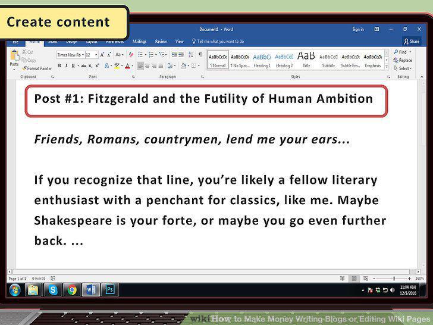Click the Borders icon in Paragraph group
The width and height of the screenshot is (433, 325).
click(194, 65)
